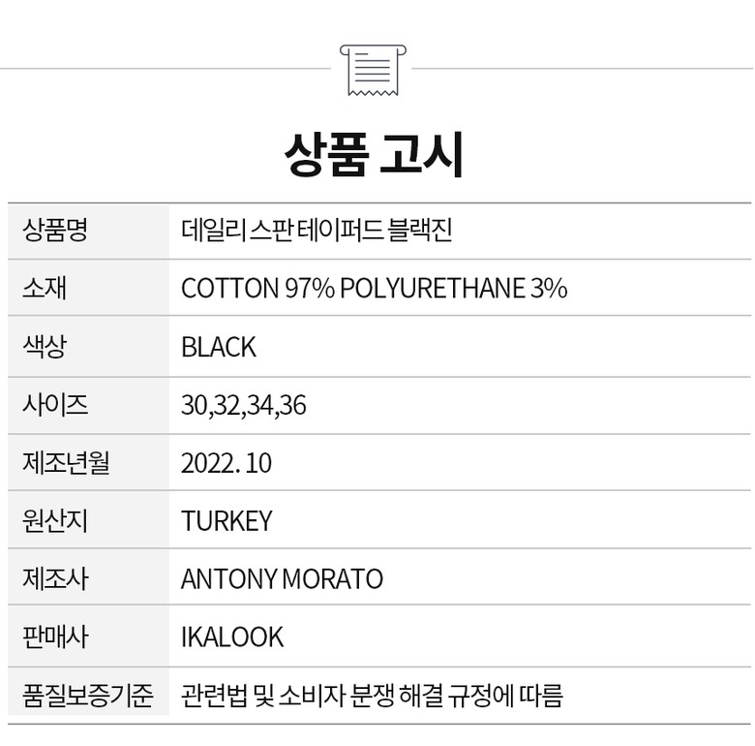
Task: Click the 상품 고시 heading
Action: click(376, 154)
